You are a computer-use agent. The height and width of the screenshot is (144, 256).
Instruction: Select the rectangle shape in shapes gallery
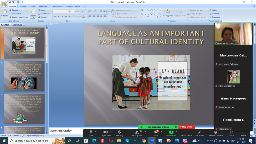coord(151,10)
